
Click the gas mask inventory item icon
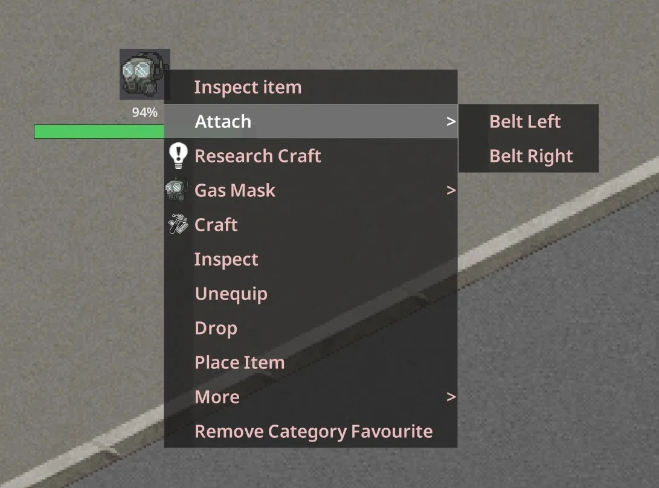point(144,74)
